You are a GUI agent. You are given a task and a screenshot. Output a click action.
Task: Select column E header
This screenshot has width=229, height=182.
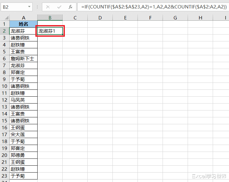click(x=125, y=18)
